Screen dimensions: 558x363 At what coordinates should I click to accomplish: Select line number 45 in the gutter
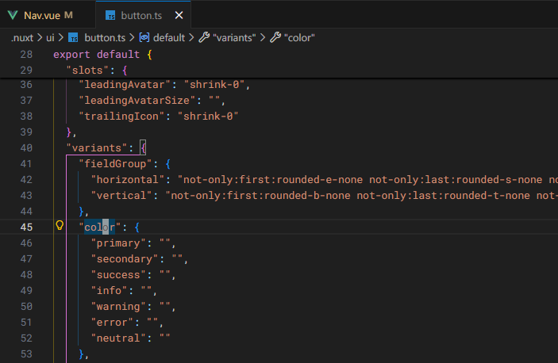coord(26,227)
